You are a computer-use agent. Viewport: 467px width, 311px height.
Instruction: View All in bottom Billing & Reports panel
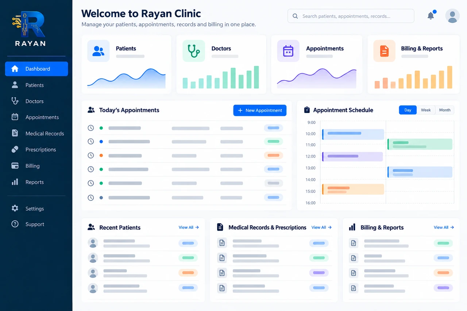coord(444,227)
